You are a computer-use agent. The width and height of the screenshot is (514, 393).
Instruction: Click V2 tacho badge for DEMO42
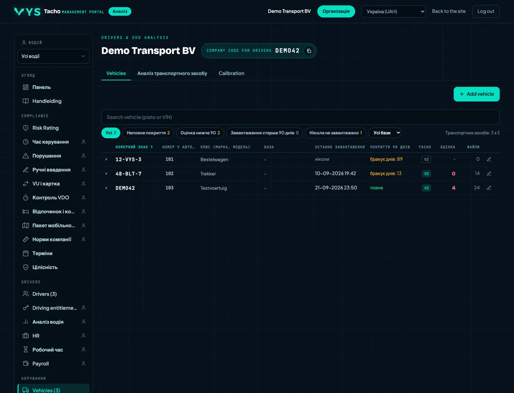[x=426, y=188]
